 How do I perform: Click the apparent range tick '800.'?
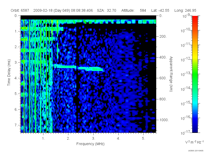point(163,99)
